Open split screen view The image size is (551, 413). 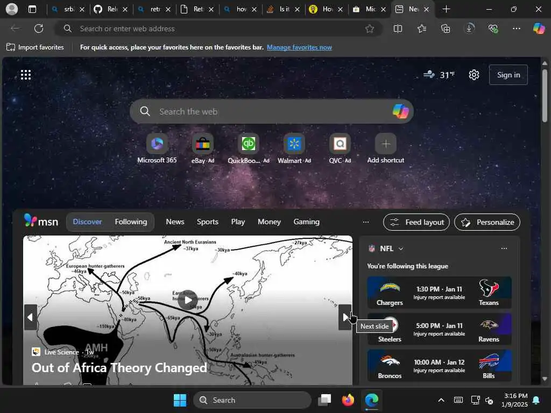(398, 29)
